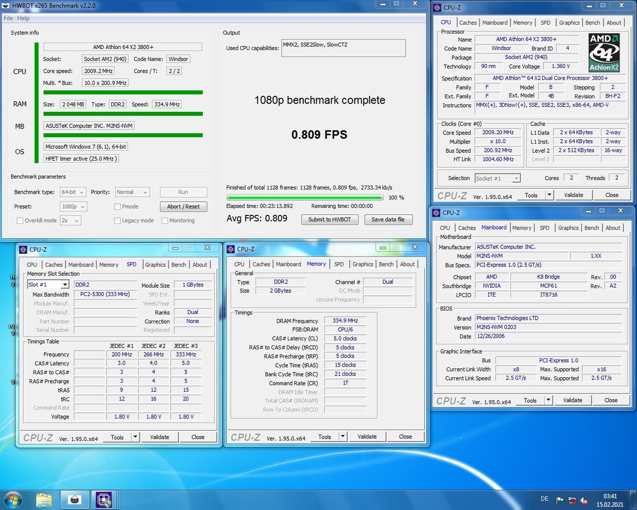Switch to SPD tab in Mainboard window

click(545, 228)
